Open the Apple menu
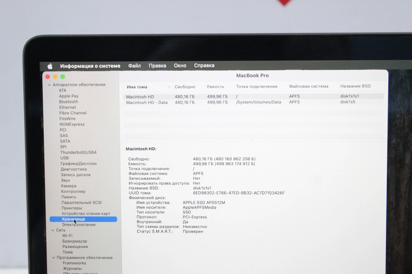412x274 pixels. click(x=50, y=66)
